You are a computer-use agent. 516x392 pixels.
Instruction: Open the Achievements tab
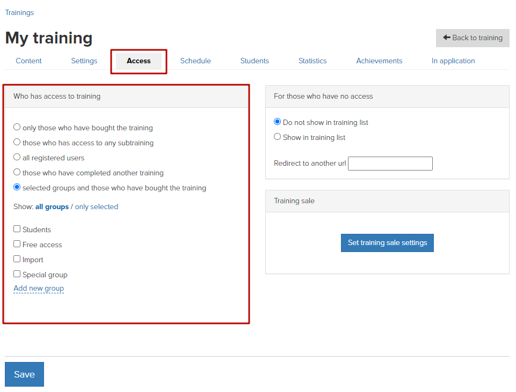tap(379, 61)
